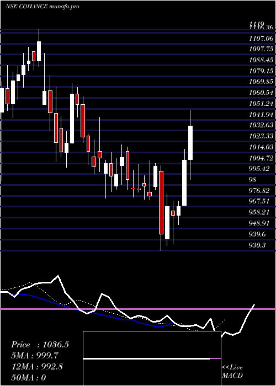
Task: Click the 1004.72 price axis label
Action: pyautogui.click(x=261, y=158)
